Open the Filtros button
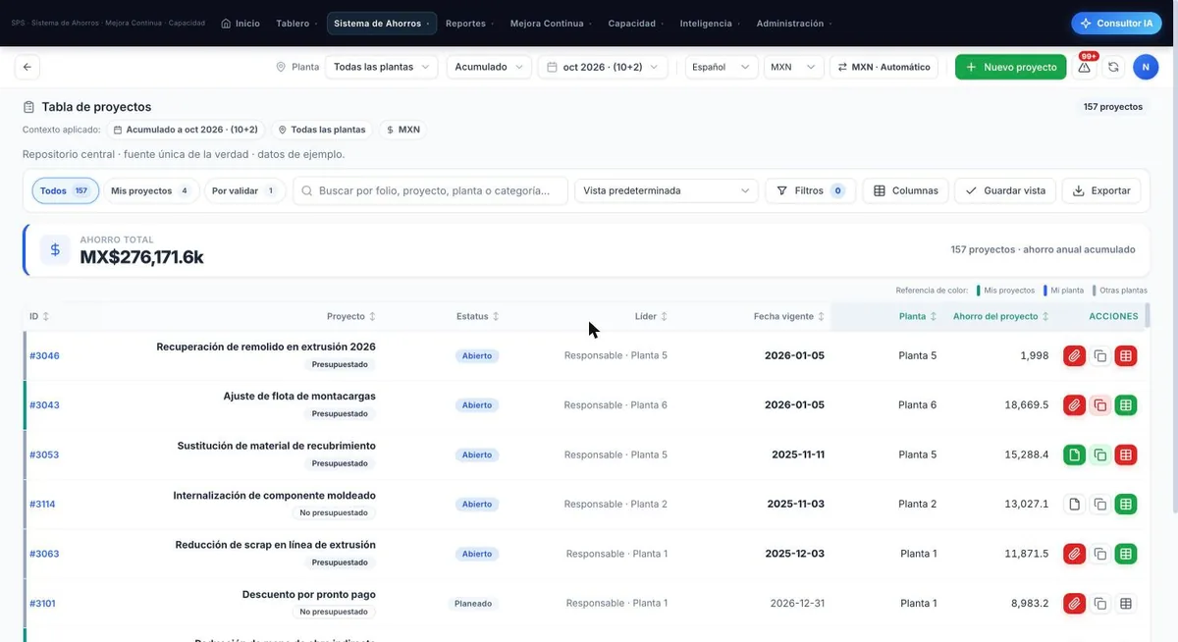Screen dimensions: 1178x642 [x=810, y=190]
